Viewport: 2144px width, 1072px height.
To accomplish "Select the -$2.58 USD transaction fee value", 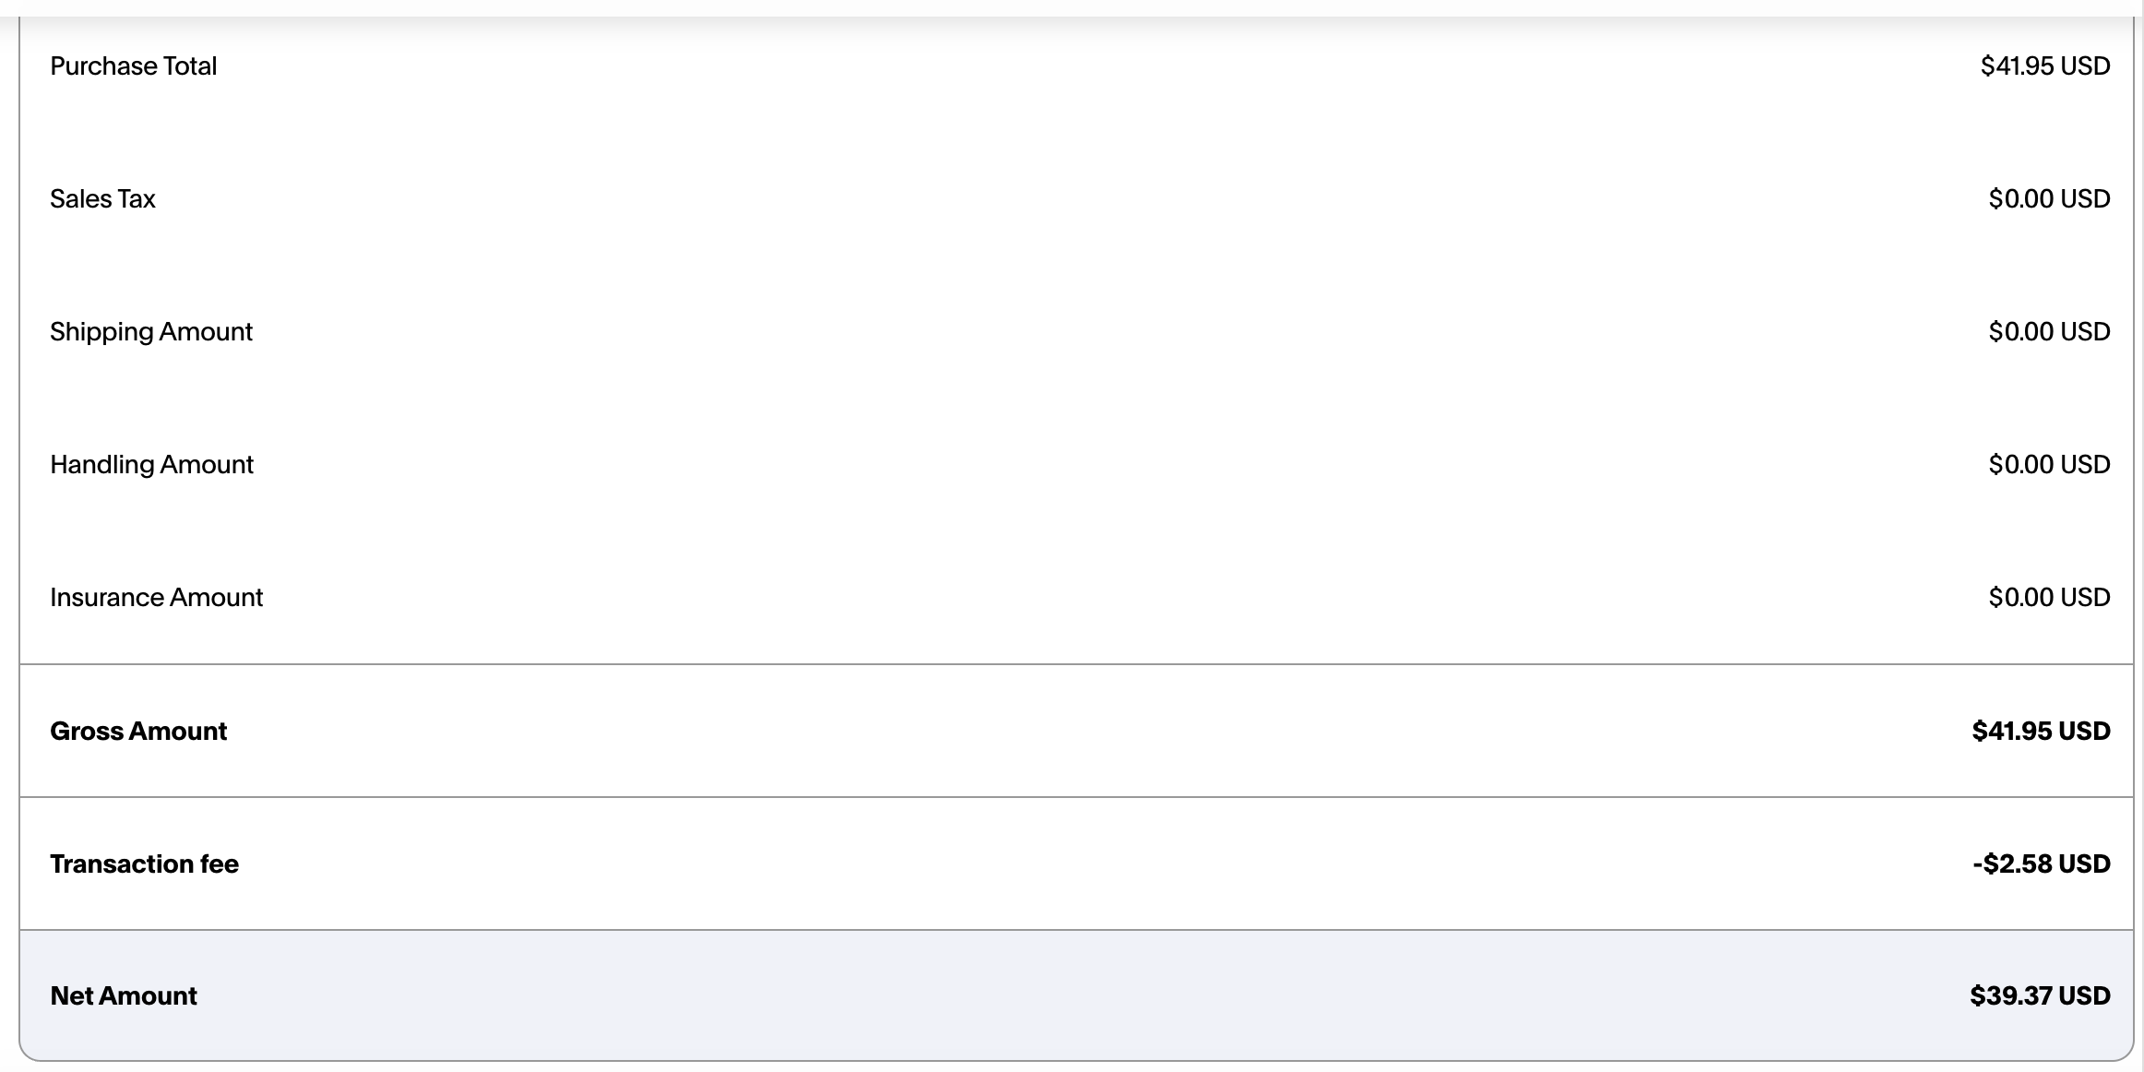I will click(x=2041, y=864).
